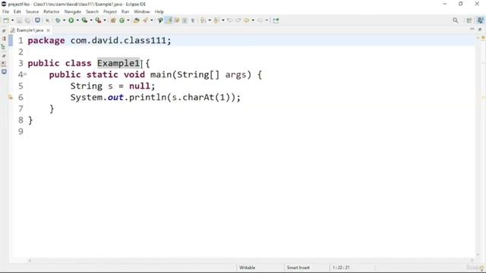Click the Last Edit Location icon
Viewport: 486px width, 273px height.
pyautogui.click(x=229, y=20)
